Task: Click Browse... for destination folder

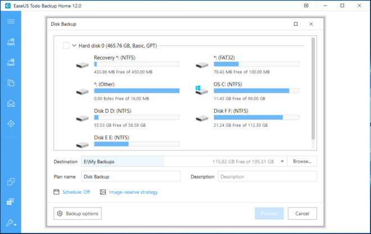Action: [x=302, y=161]
